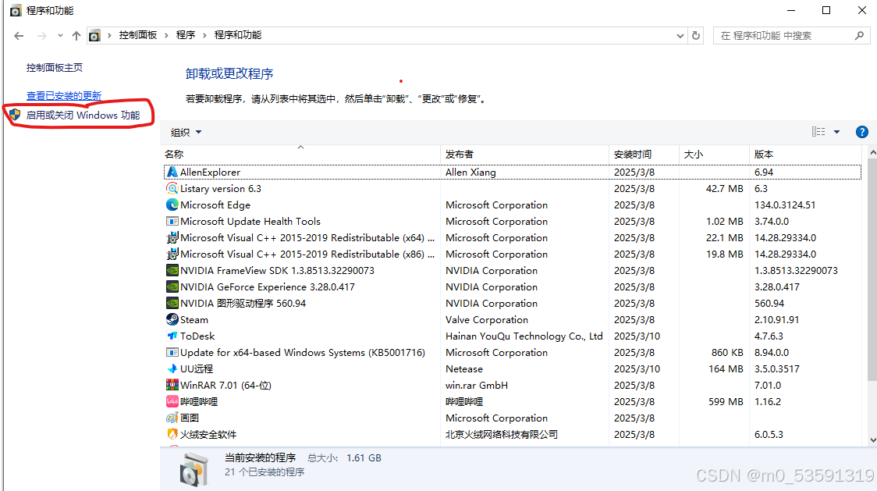This screenshot has height=491, width=877.
Task: Click the 控制面板 breadcrumb
Action: [x=137, y=35]
